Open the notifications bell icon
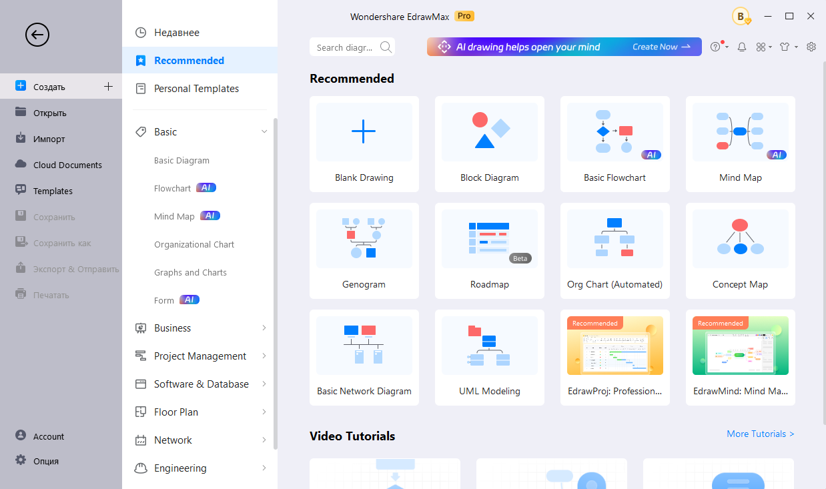This screenshot has height=489, width=826. 741,47
